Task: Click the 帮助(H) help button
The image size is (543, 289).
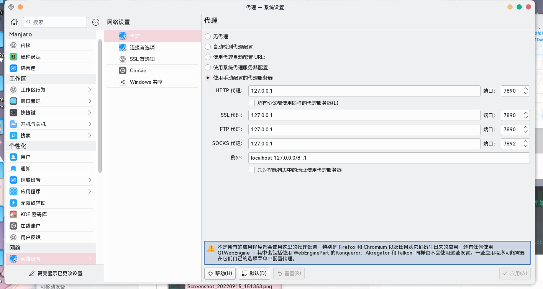Action: (220, 273)
